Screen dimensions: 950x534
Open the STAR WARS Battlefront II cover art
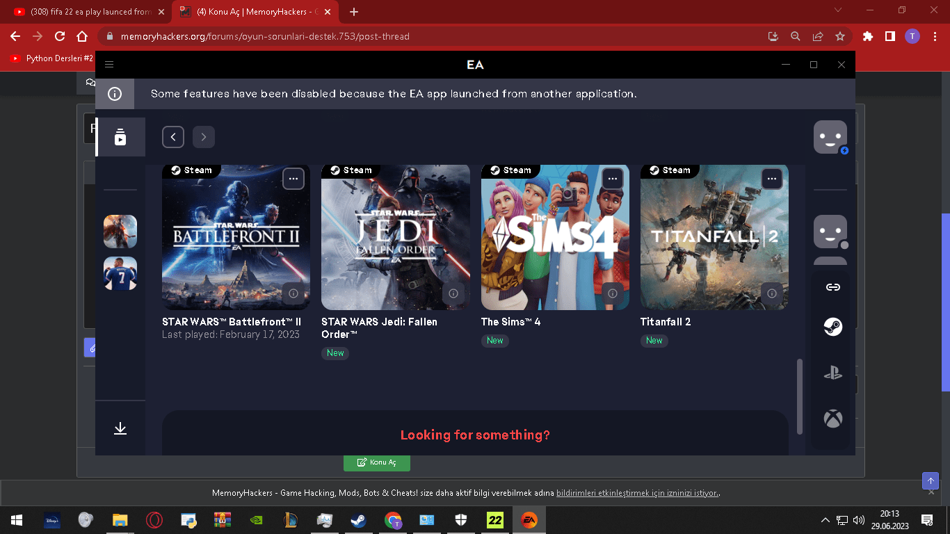236,237
